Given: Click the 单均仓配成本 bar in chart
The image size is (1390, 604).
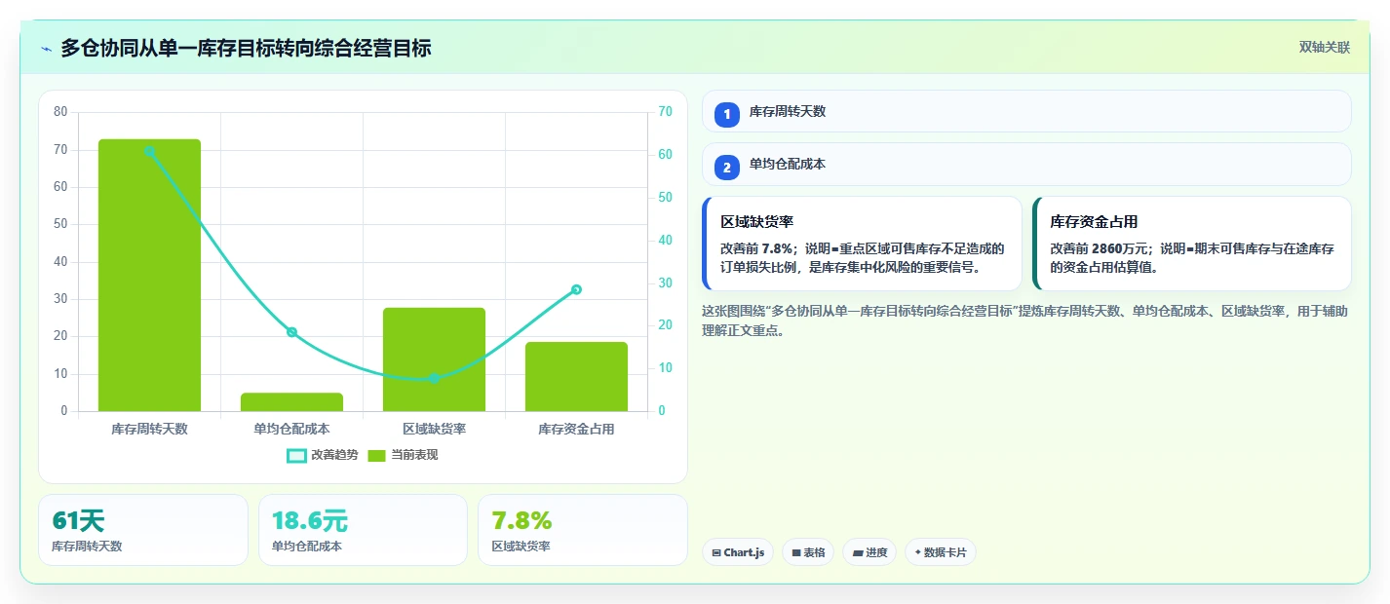Looking at the screenshot, I should click(x=291, y=402).
